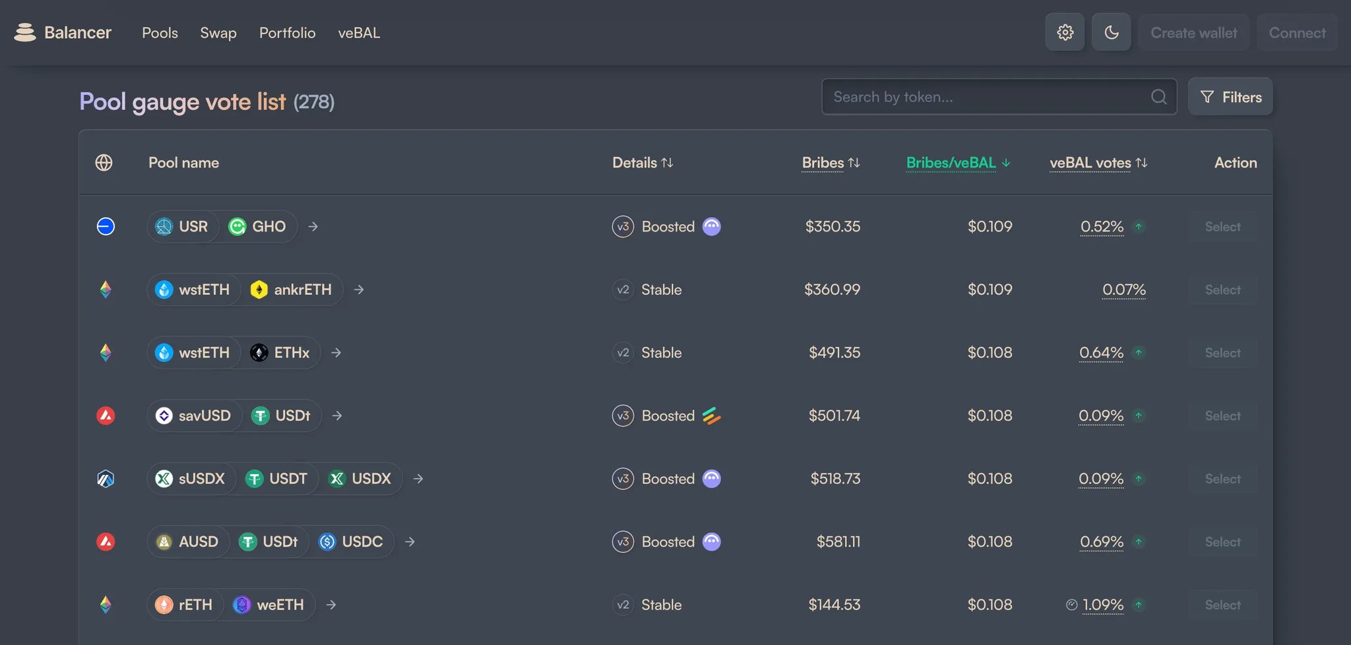Click the ankrETH token icon

tap(259, 290)
